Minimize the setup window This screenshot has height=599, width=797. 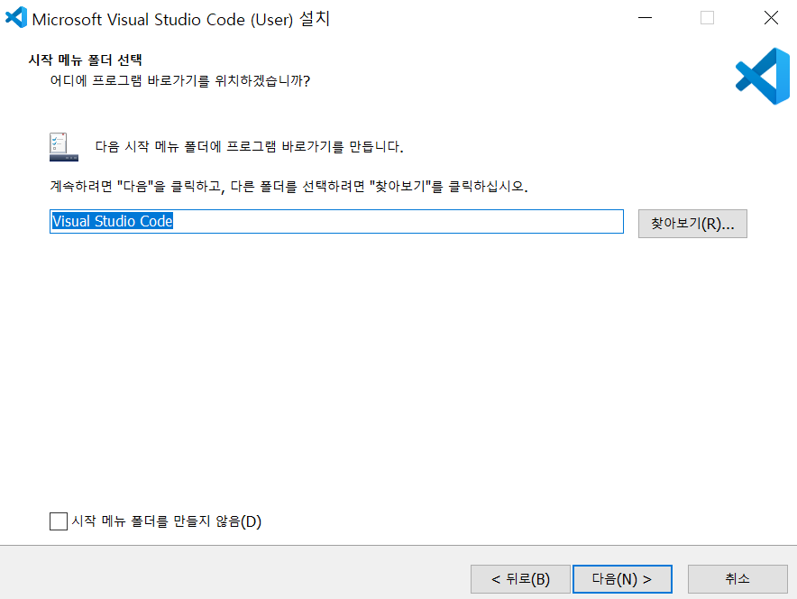tap(645, 18)
